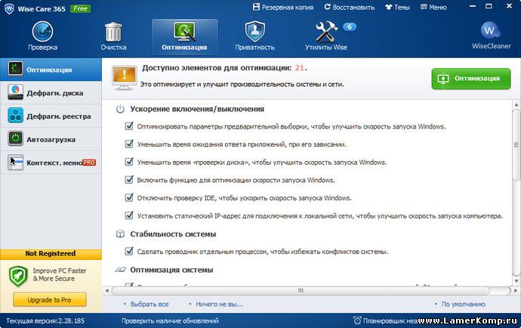Open Темы themes option

click(397, 7)
